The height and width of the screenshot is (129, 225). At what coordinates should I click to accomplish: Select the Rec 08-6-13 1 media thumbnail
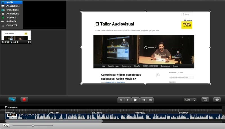click(16, 37)
